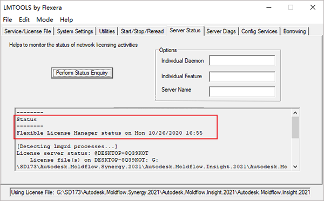The height and width of the screenshot is (201, 324).
Task: Click the status log scroll down arrow
Action: coord(295,167)
